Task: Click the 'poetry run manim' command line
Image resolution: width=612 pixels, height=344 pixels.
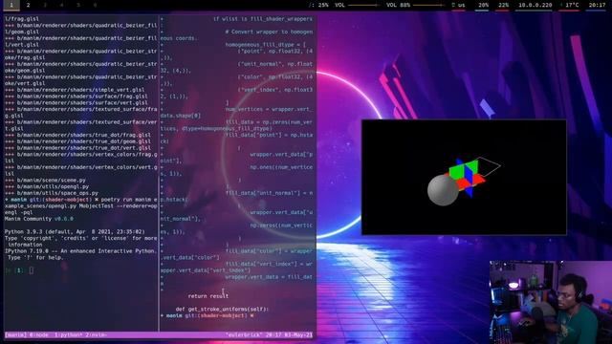Action: [80, 206]
